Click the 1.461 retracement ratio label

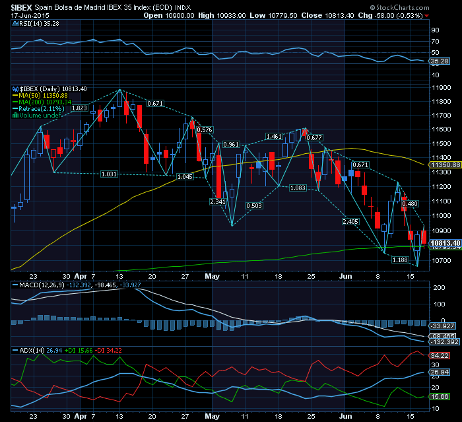274,136
